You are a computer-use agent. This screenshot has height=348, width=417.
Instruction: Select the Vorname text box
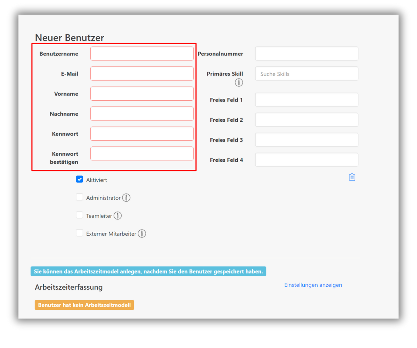tap(142, 94)
